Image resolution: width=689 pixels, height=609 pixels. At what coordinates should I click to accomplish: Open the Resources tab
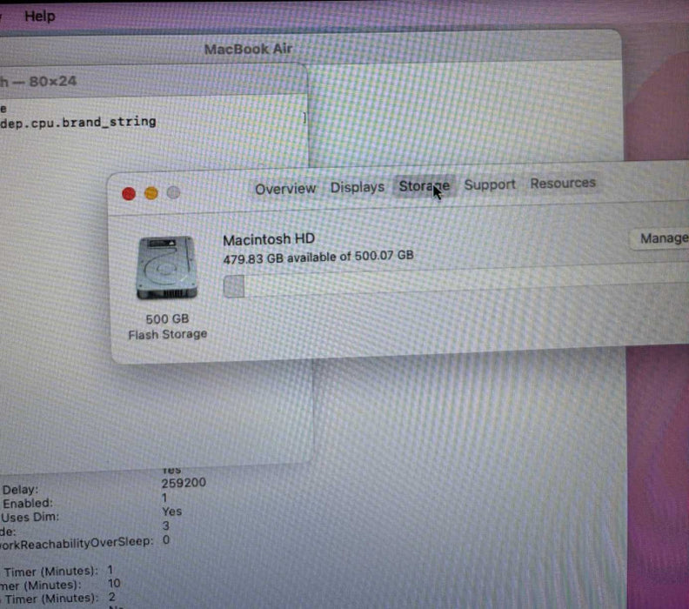(x=563, y=183)
